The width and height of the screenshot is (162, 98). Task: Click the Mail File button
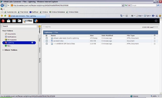pos(47,27)
